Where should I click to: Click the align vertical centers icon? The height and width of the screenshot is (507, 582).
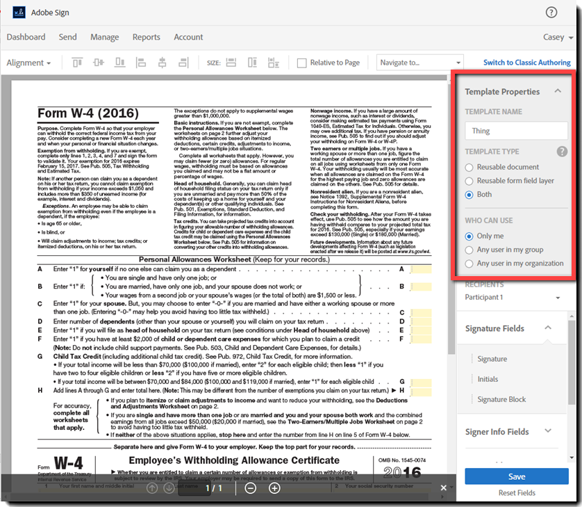pos(98,63)
